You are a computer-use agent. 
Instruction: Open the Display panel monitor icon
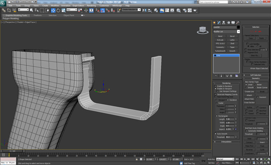pos(233,23)
